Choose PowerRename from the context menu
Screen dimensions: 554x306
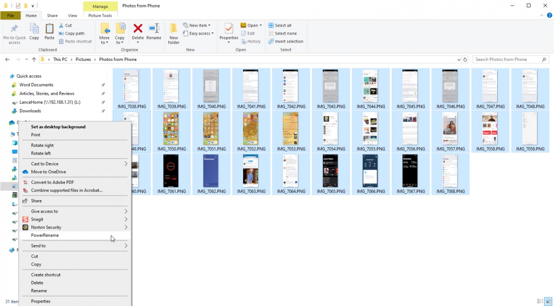pyautogui.click(x=45, y=235)
